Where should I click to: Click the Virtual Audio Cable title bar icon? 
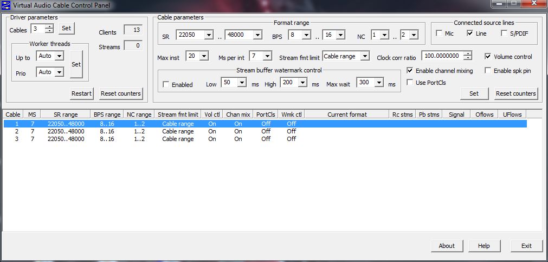(x=6, y=5)
